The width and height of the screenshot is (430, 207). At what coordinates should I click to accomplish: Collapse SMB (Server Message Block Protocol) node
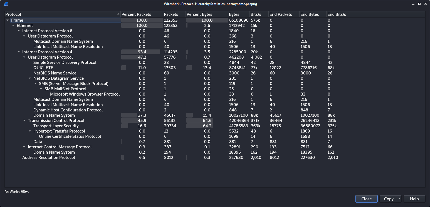click(35, 84)
